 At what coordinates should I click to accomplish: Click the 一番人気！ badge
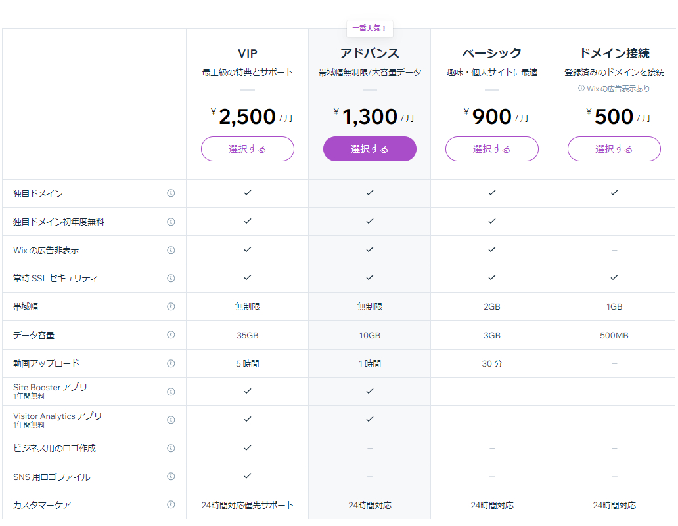[370, 28]
